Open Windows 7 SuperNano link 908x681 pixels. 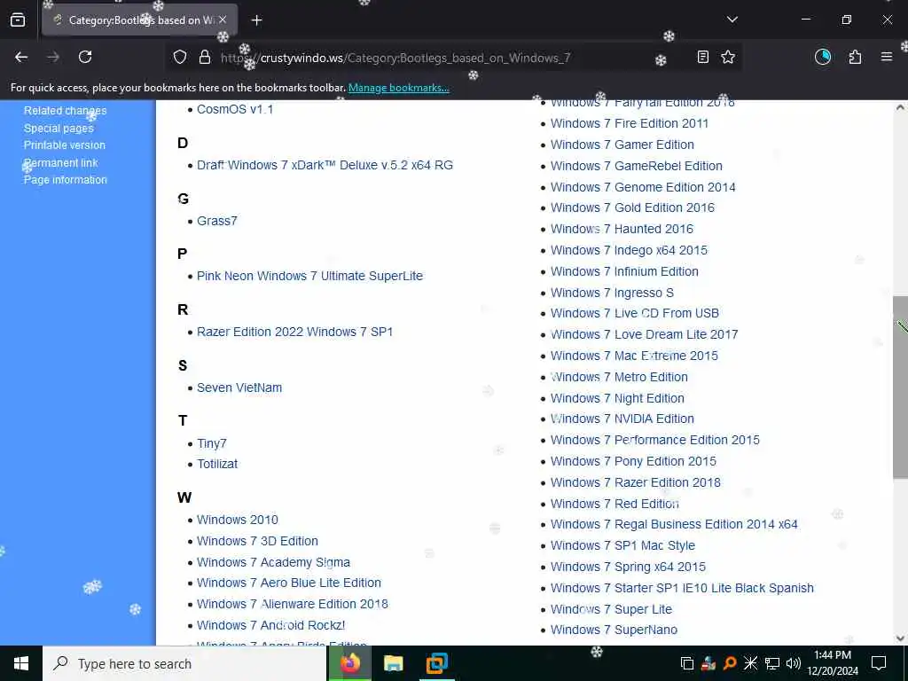[x=614, y=630]
